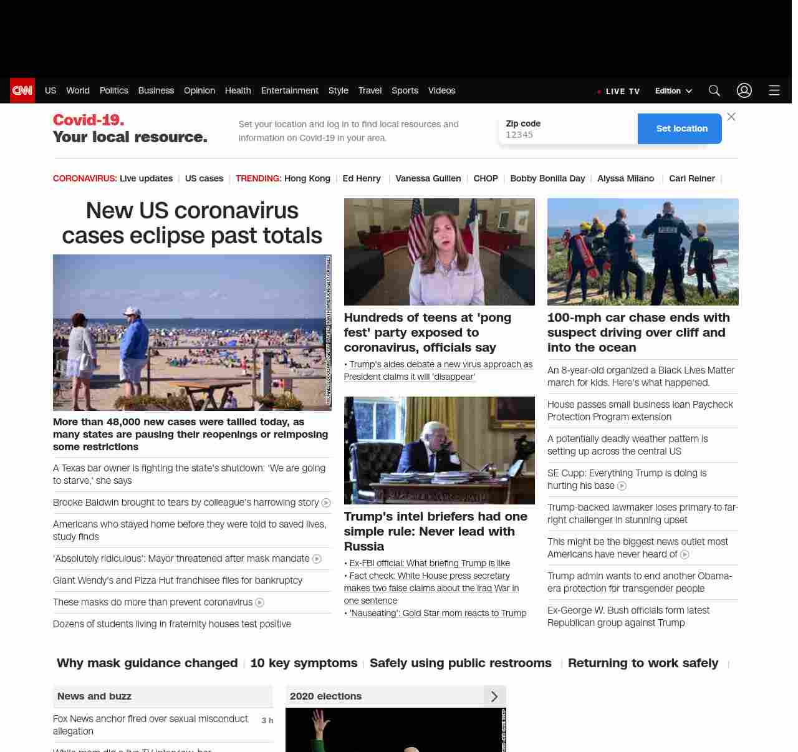Advance 2020 elections carousel with right chevron
The width and height of the screenshot is (798, 752).
[494, 697]
